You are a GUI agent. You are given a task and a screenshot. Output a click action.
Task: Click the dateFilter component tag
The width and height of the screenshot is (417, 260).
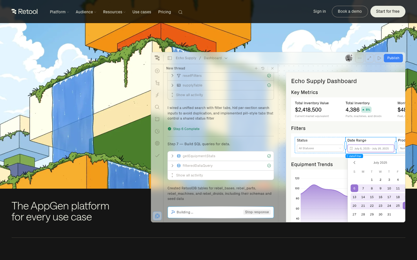tap(354, 156)
